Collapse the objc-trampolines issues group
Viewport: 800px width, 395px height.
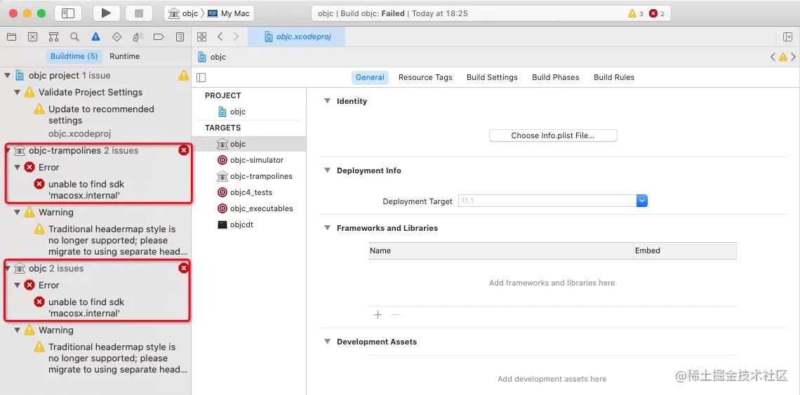7,151
